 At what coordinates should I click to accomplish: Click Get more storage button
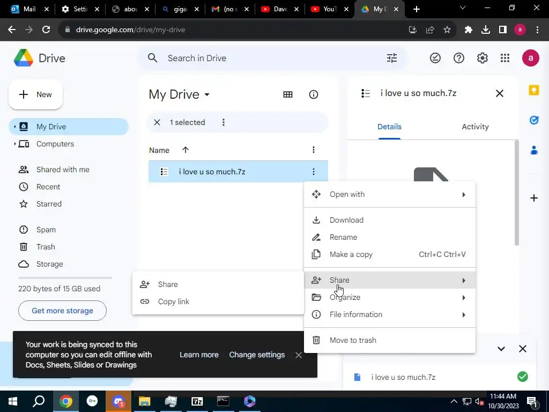click(62, 311)
